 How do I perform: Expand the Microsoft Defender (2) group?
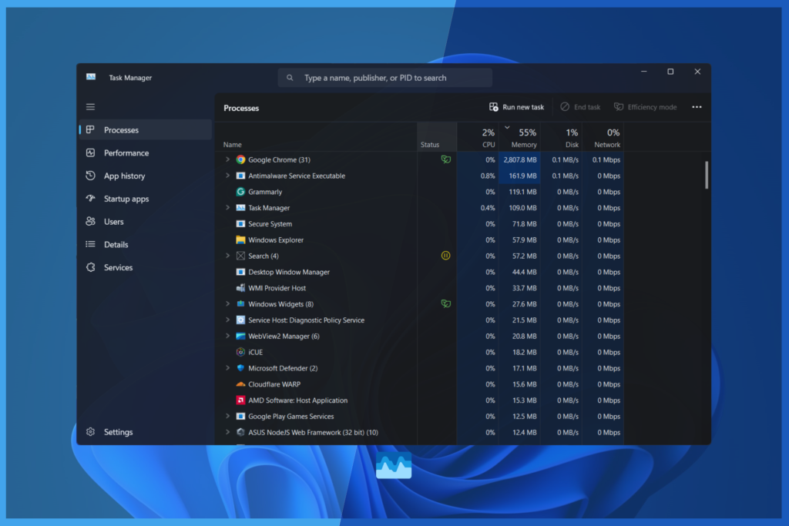227,368
